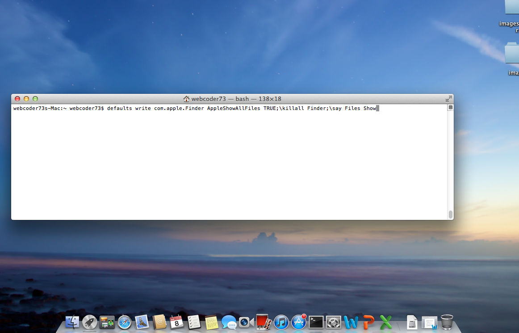Open Finder from the dock
This screenshot has height=333, width=519.
[72, 322]
